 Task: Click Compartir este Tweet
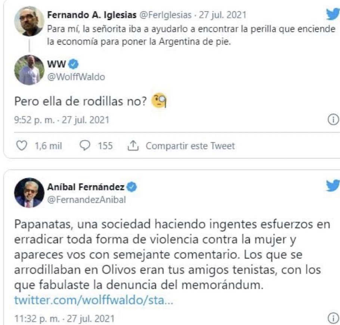[x=190, y=146]
